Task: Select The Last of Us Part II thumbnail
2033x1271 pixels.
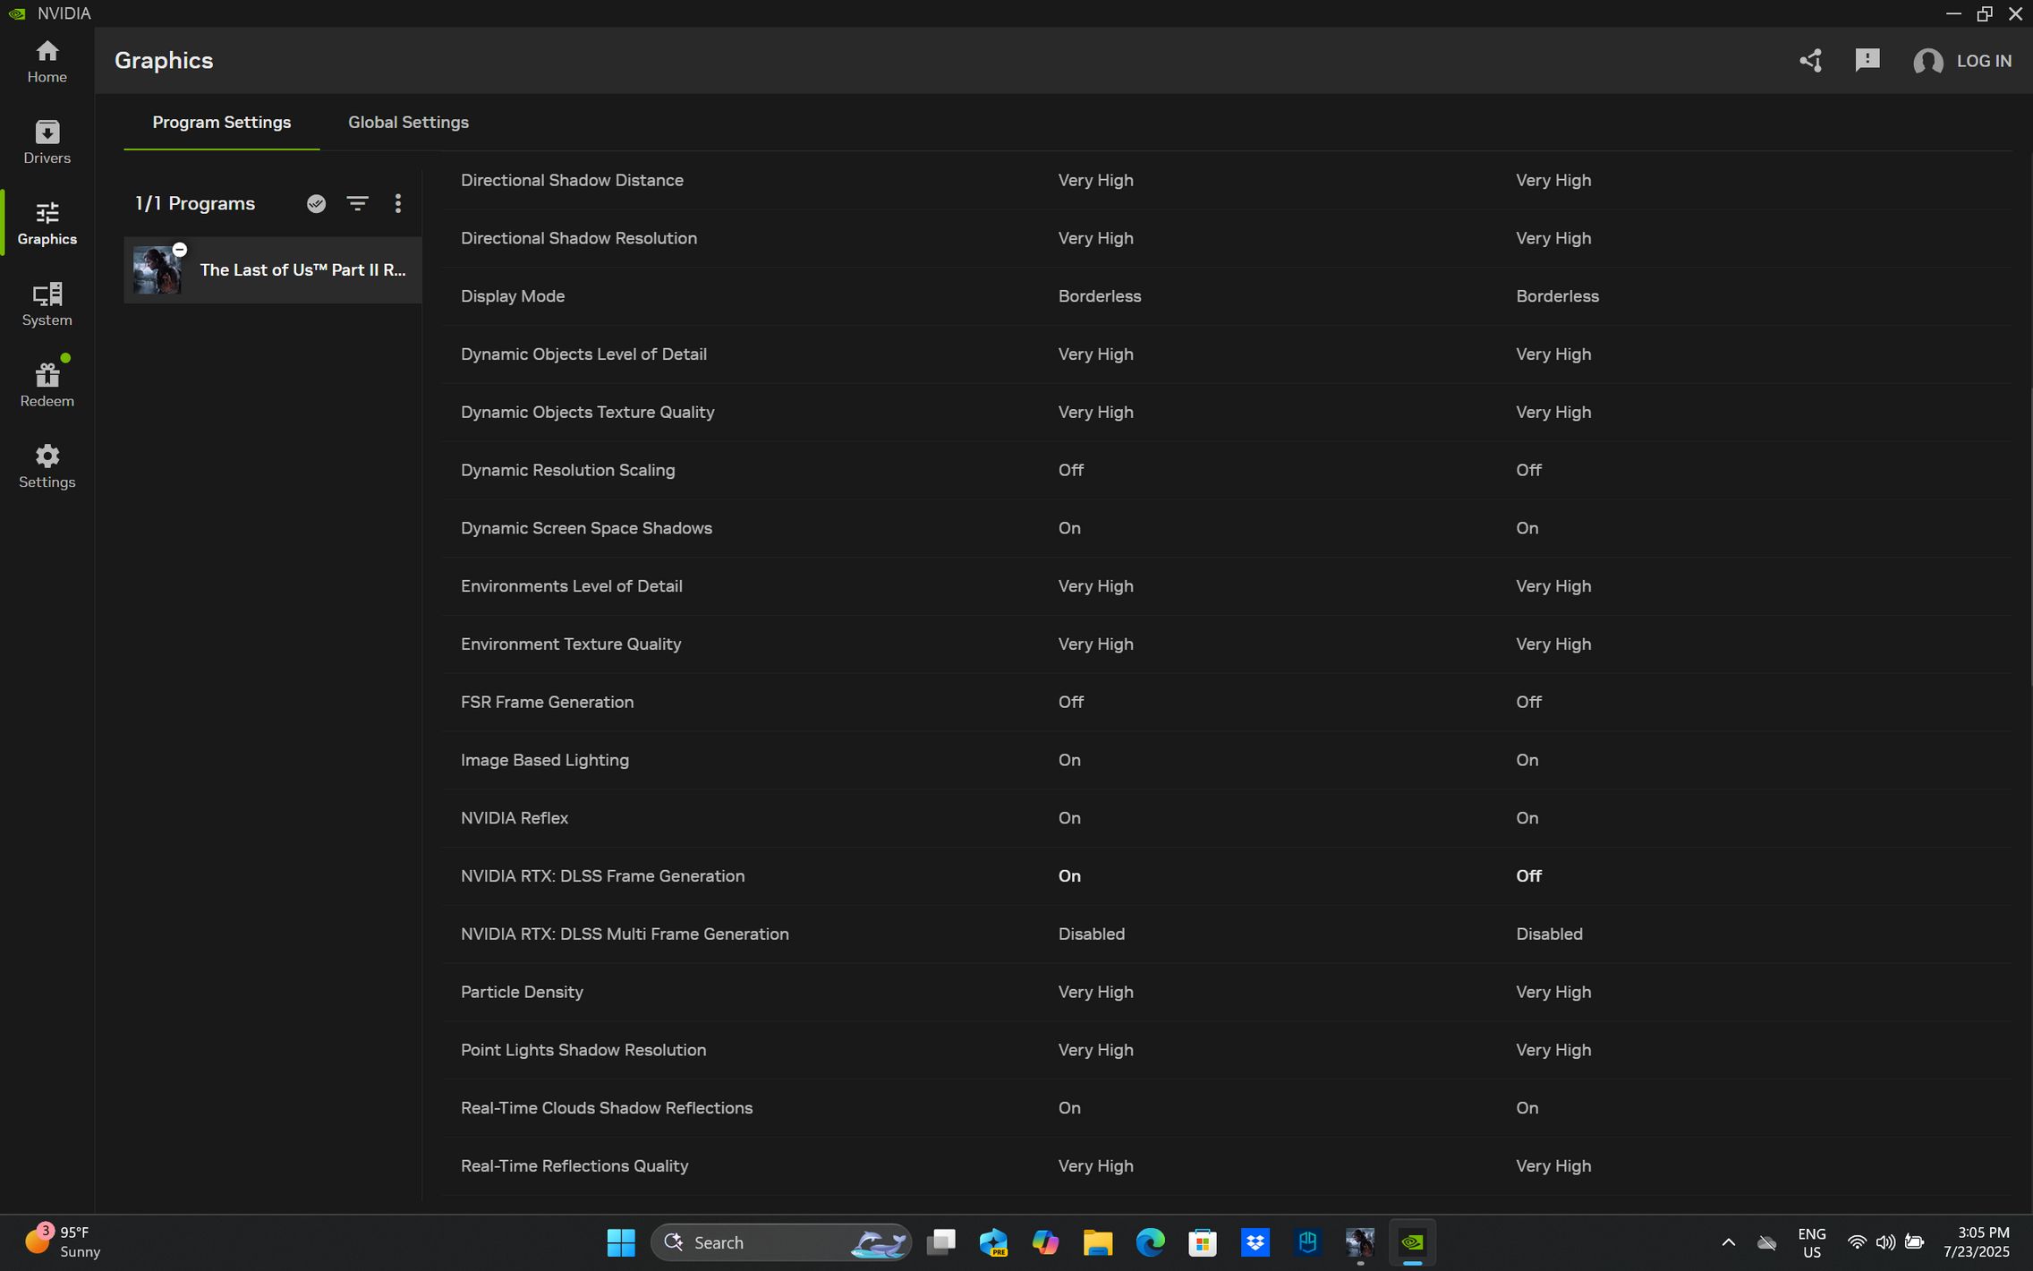Action: pyautogui.click(x=157, y=269)
